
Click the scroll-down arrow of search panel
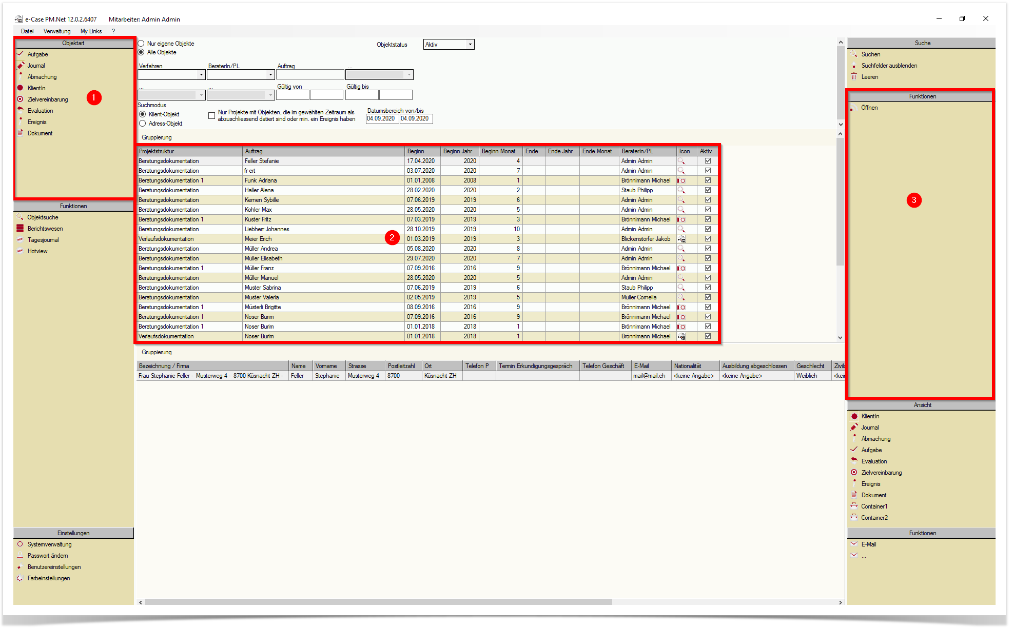click(x=840, y=124)
